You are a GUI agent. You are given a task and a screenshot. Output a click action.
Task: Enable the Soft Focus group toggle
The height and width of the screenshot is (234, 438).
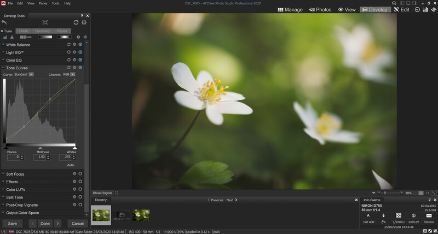tap(80, 173)
